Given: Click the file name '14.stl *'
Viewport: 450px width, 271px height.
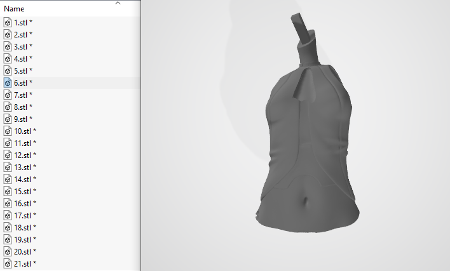Looking at the screenshot, I should (25, 179).
